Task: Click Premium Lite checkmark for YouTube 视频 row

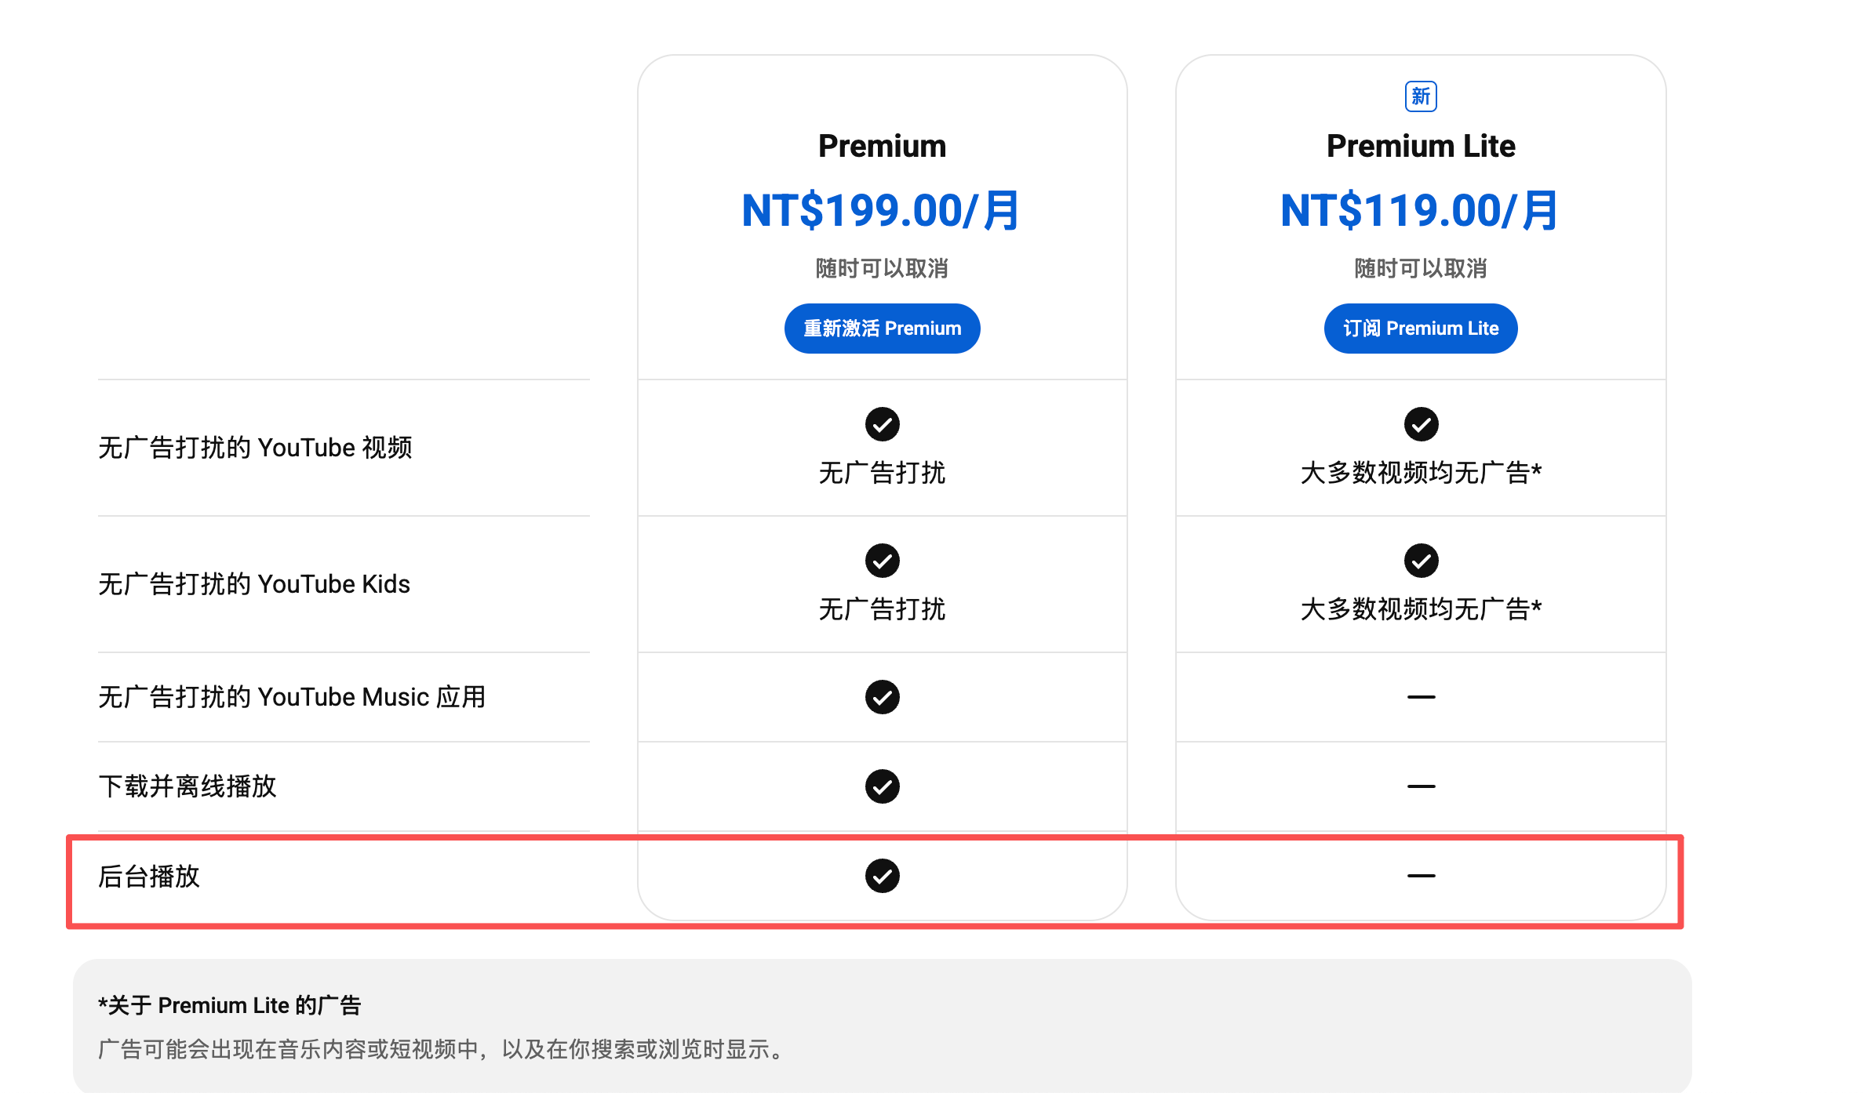Action: point(1420,424)
